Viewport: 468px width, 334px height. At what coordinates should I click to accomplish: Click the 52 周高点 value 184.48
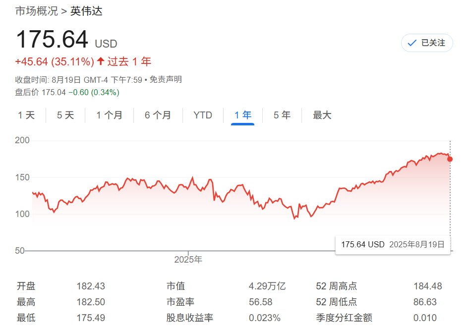pos(428,286)
